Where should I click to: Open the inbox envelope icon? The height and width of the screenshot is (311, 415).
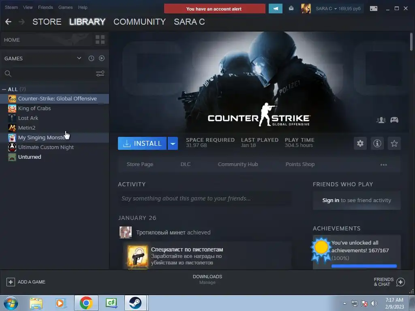coord(291,9)
